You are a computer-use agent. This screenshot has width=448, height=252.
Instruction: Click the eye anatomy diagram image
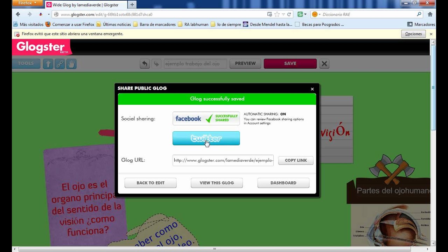coord(391,226)
